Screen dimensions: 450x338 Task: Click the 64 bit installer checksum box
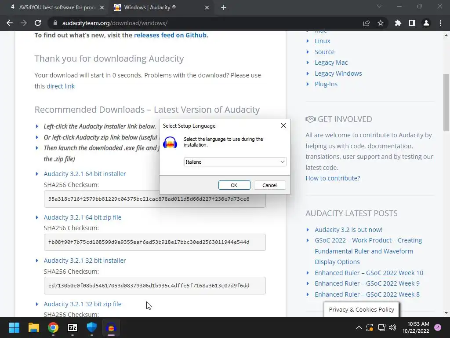pyautogui.click(x=155, y=199)
